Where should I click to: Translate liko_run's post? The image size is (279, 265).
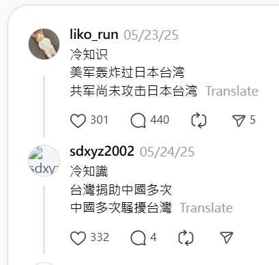pos(232,92)
